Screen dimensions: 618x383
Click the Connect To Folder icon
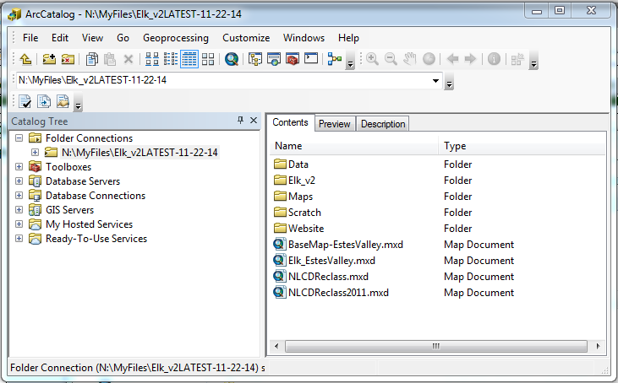[49, 59]
